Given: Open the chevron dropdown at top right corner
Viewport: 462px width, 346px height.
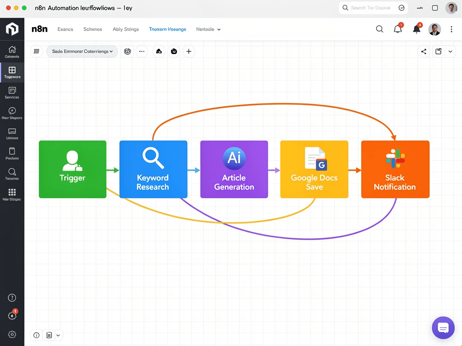Looking at the screenshot, I should [x=450, y=51].
